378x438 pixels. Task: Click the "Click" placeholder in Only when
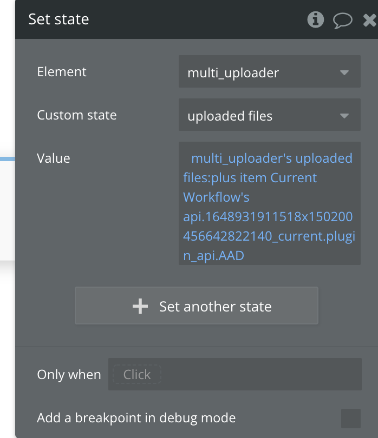[137, 374]
